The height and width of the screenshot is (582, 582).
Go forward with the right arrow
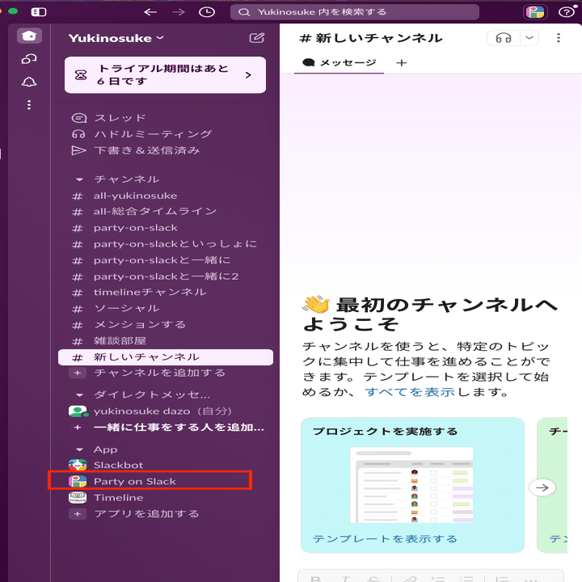pos(179,12)
